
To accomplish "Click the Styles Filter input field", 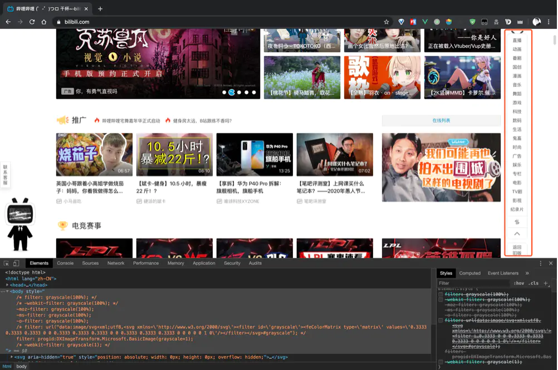I will [473, 283].
